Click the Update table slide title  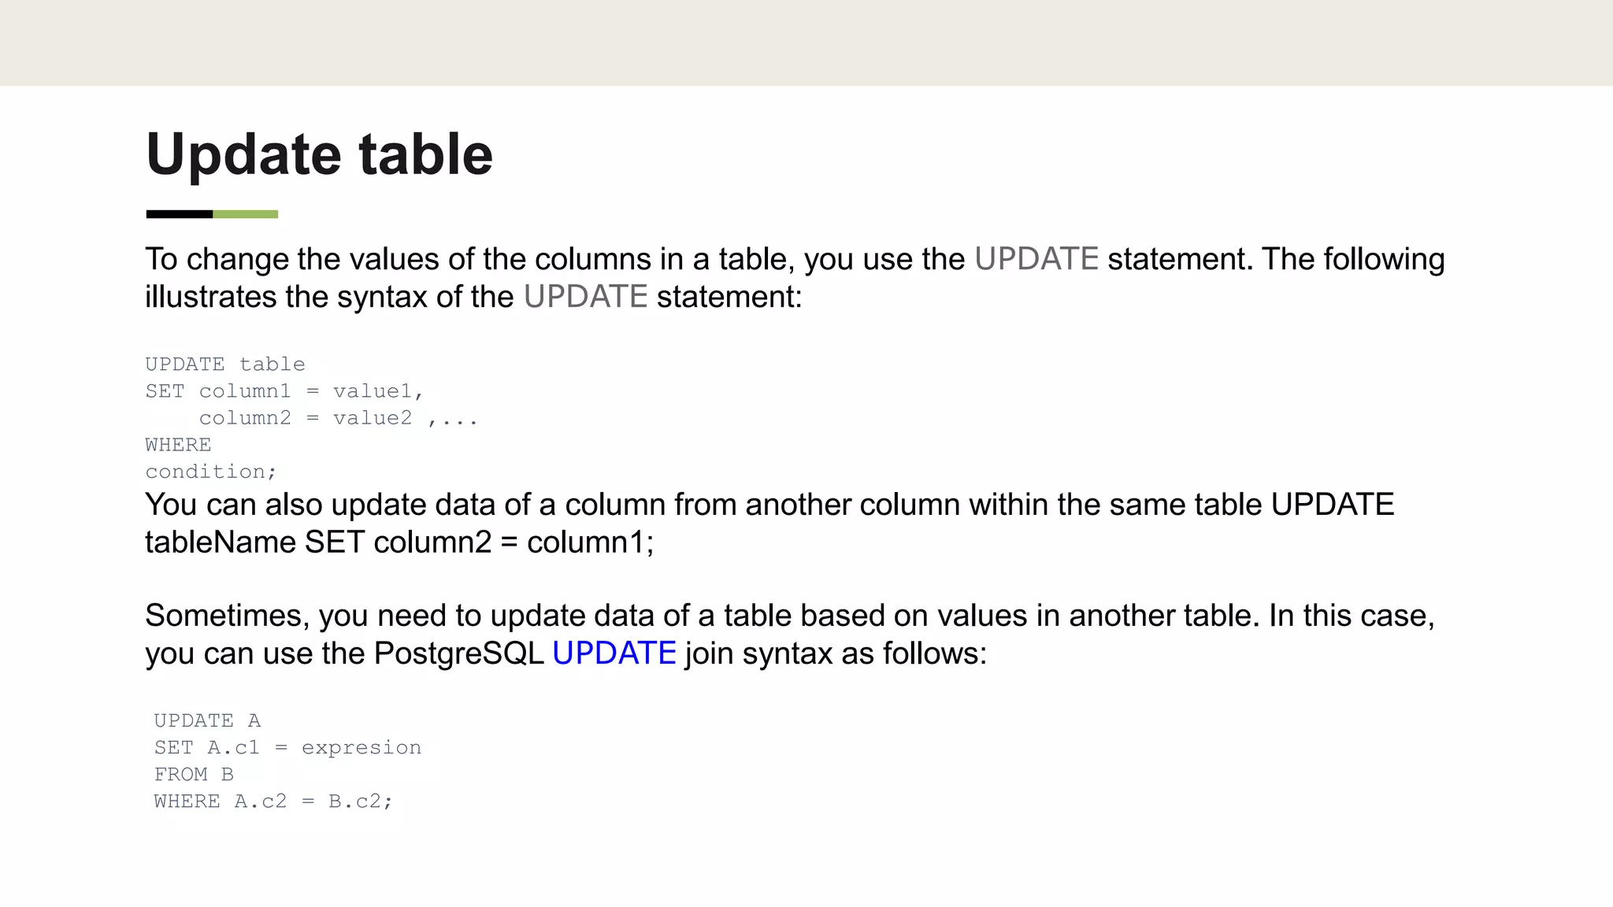[x=319, y=154]
